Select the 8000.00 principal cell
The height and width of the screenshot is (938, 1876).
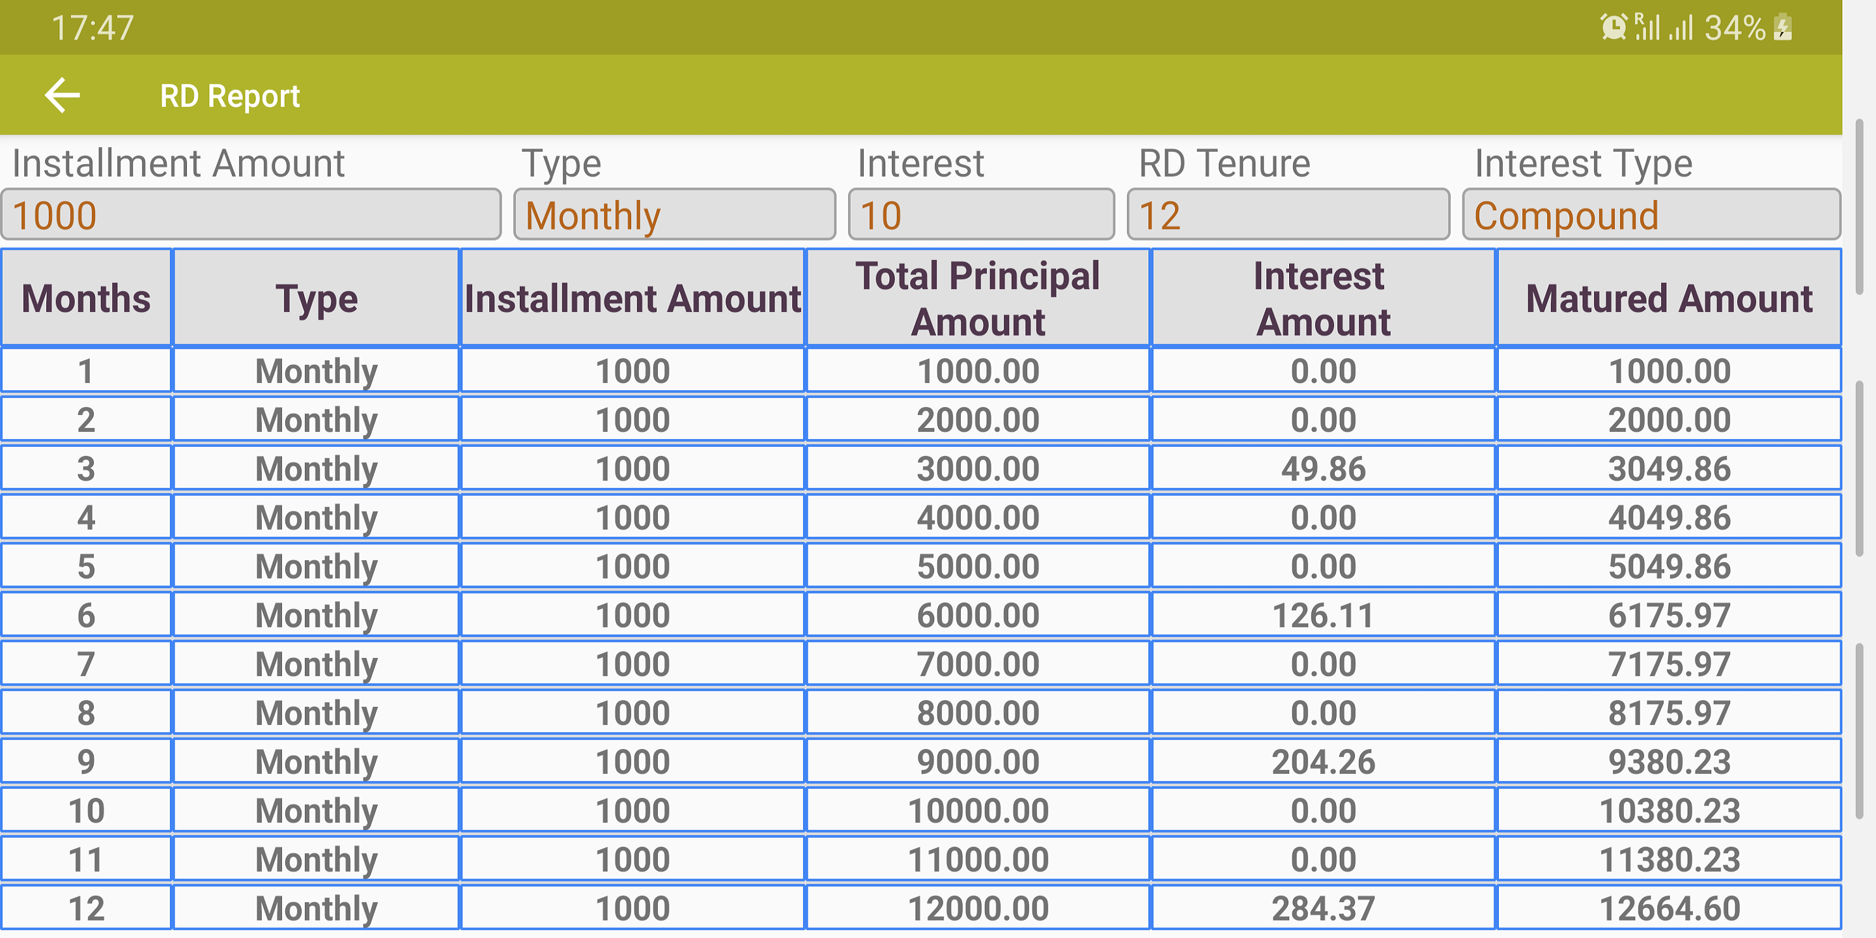(x=978, y=713)
